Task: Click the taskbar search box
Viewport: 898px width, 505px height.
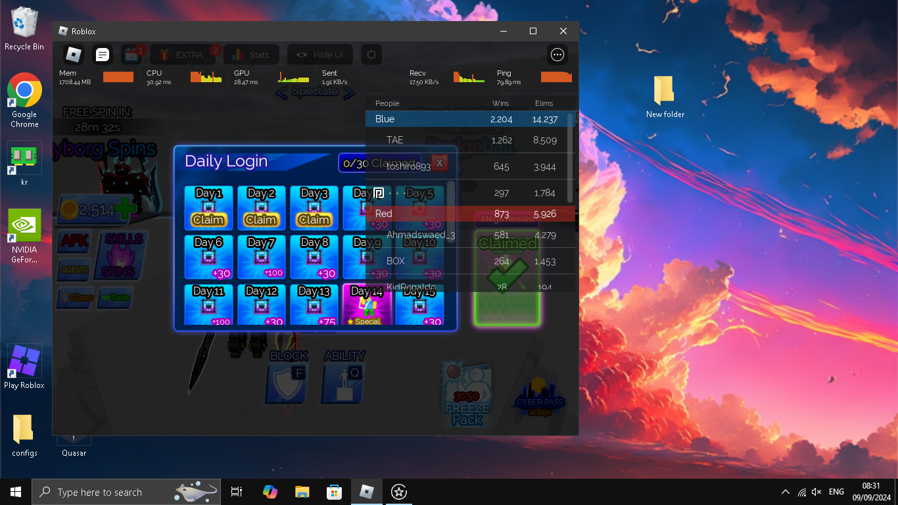Action: pyautogui.click(x=126, y=492)
